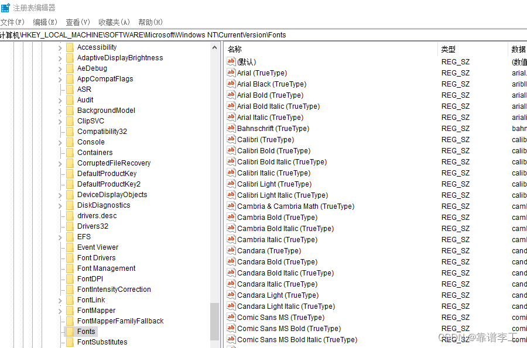Viewport: 527px width, 348px height.
Task: Click the folder icon next to AeDebug
Action: pos(70,68)
